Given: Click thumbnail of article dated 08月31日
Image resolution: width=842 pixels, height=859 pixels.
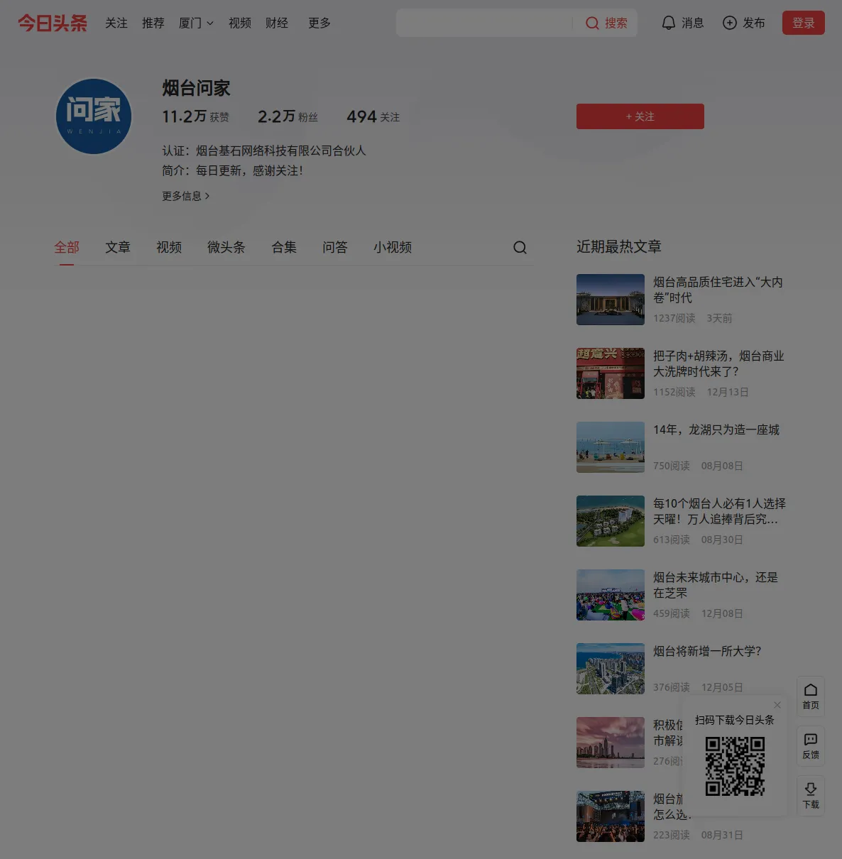Looking at the screenshot, I should coord(611,816).
